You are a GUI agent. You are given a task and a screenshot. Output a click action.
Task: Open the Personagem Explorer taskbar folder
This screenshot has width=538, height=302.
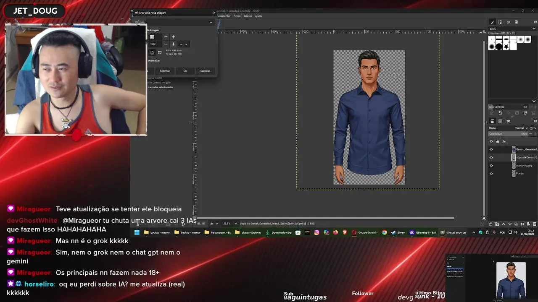(x=218, y=232)
